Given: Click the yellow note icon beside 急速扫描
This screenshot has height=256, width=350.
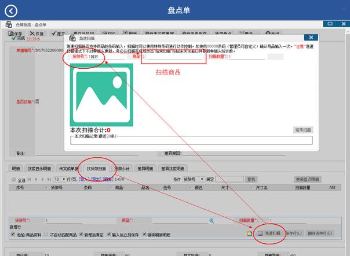Looking at the screenshot, I should [x=249, y=233].
